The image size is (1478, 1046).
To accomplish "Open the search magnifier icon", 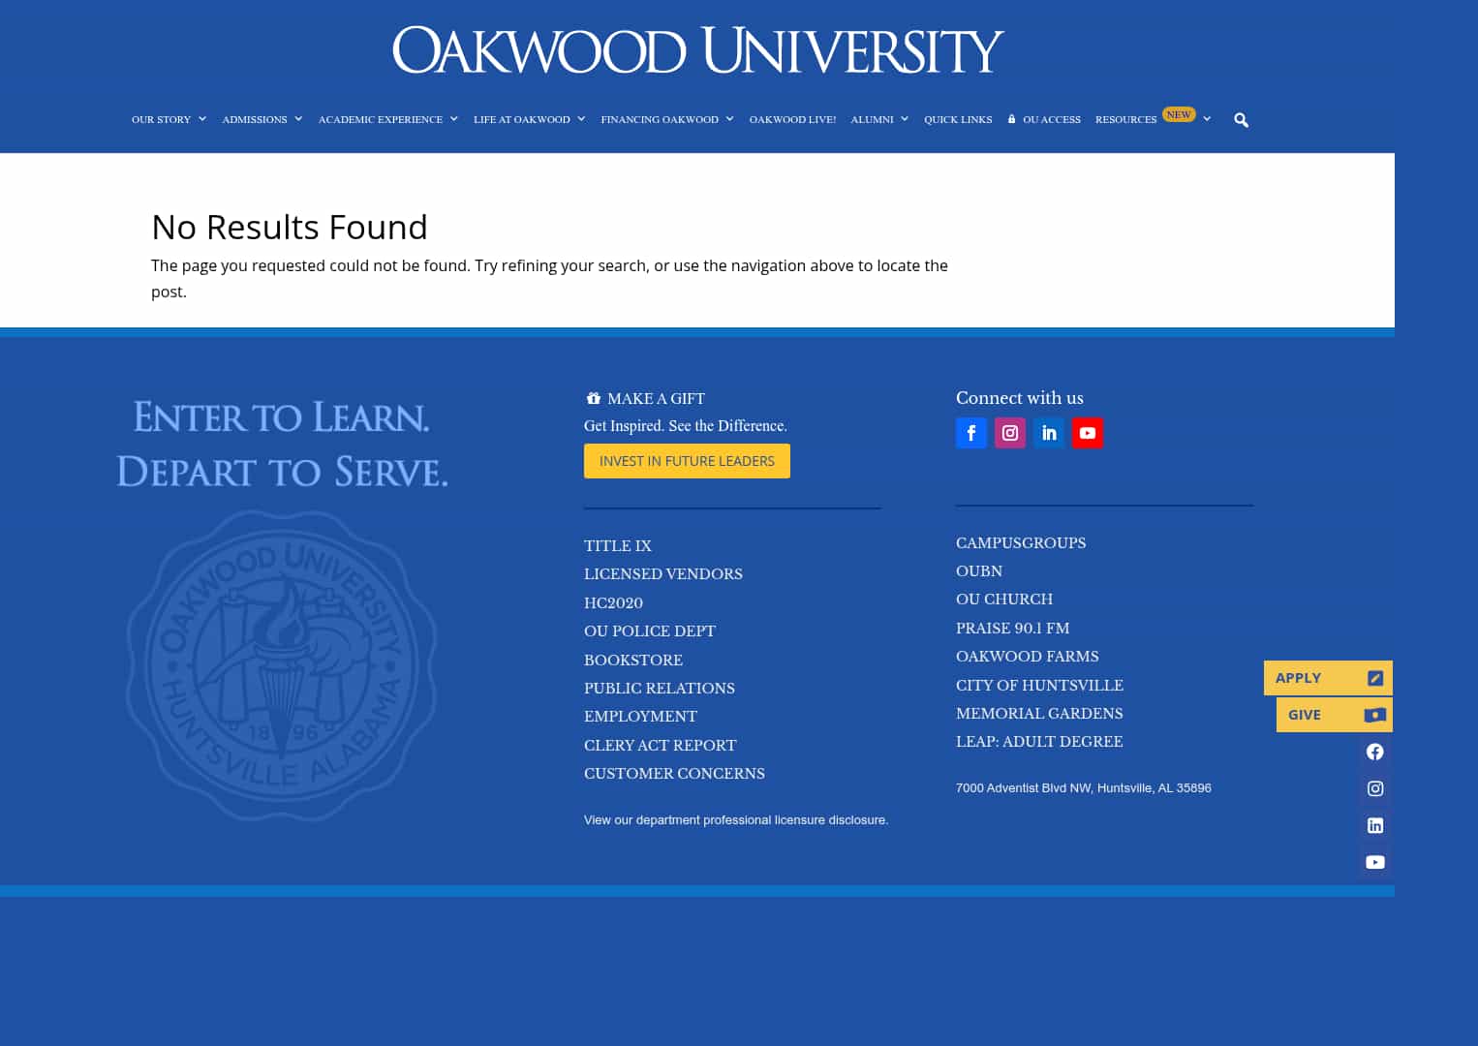I will click(x=1241, y=120).
